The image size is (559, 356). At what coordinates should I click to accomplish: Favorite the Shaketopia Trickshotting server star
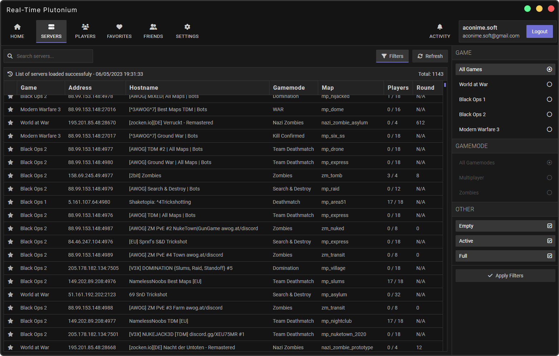[11, 202]
